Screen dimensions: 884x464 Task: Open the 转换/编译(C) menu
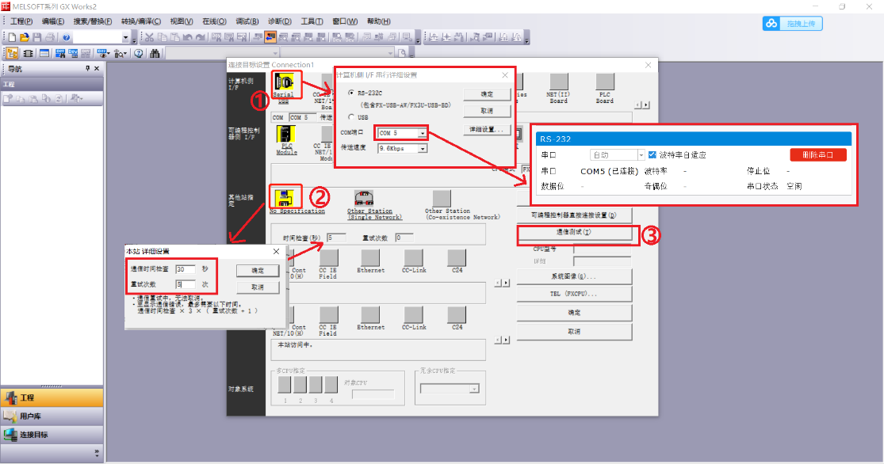(x=141, y=21)
